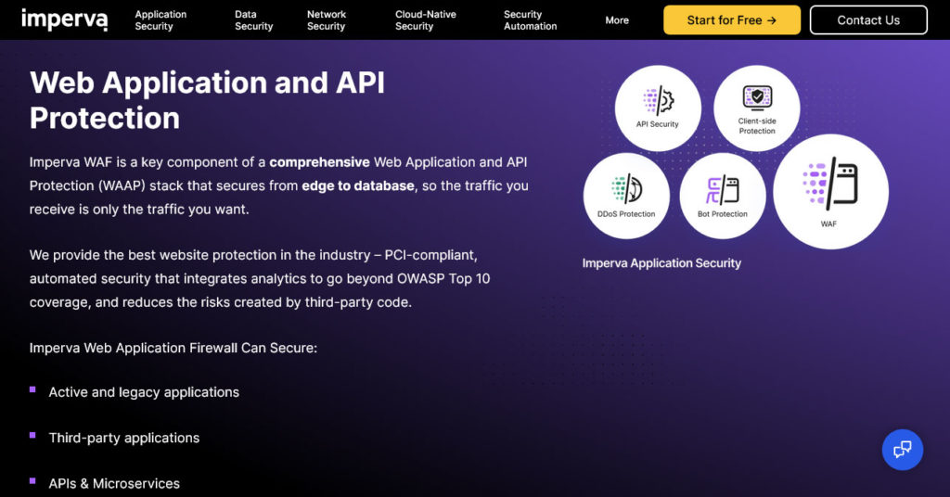Click the bold 'comprehensive' text

coord(319,162)
